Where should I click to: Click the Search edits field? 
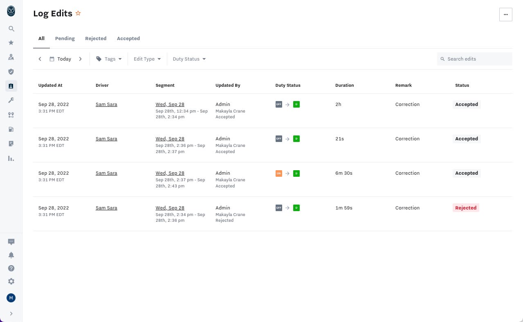point(474,59)
